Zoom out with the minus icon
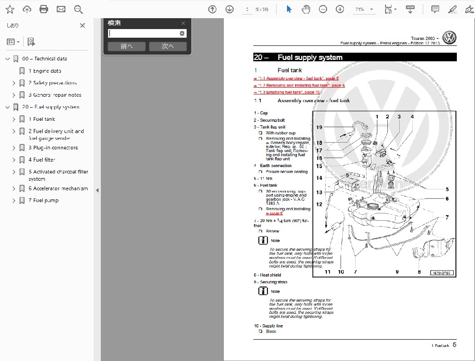This screenshot has width=475, height=361. click(323, 9)
